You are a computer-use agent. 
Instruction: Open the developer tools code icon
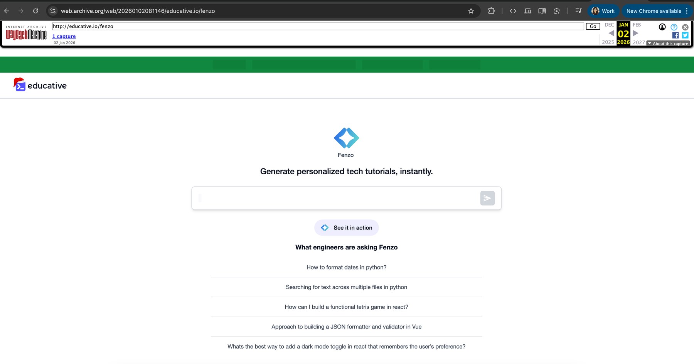click(513, 11)
